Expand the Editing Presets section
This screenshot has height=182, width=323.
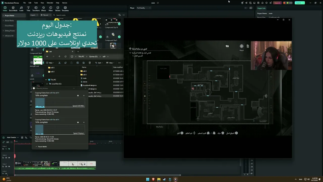(x=3, y=31)
